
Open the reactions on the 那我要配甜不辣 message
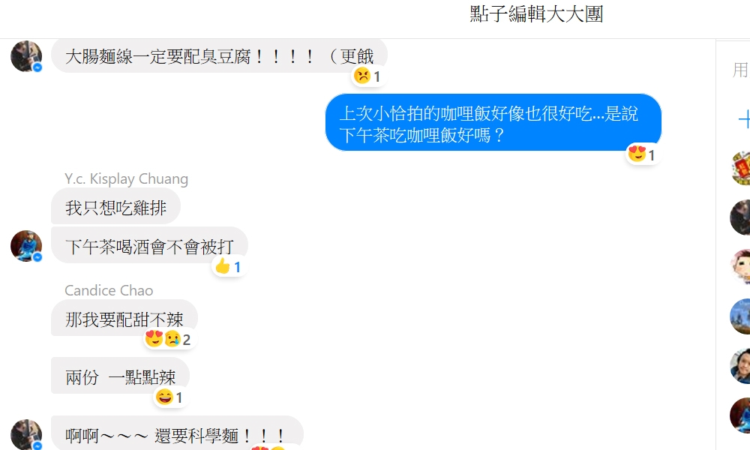pos(168,339)
